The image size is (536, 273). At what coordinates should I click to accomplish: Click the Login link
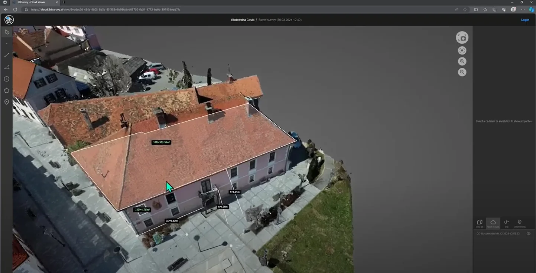(525, 20)
